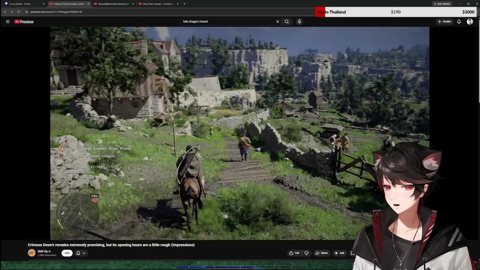Viewport: 480px width, 270px height.
Task: Open the Skill Up channel name
Action: (42, 251)
